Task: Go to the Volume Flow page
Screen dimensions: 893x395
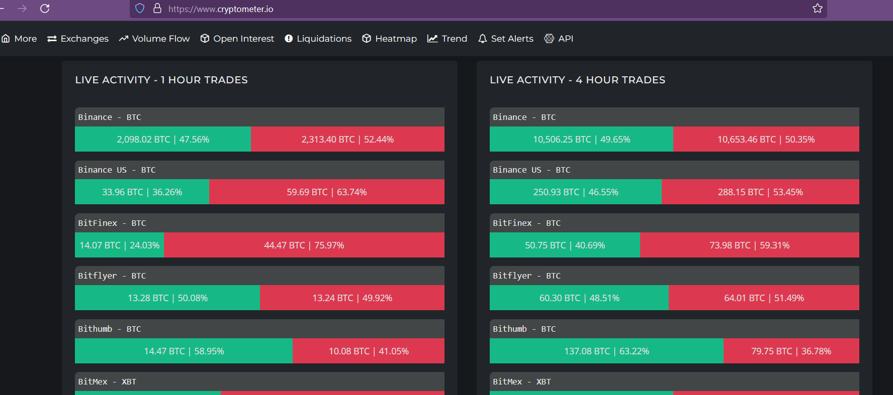Action: click(154, 39)
